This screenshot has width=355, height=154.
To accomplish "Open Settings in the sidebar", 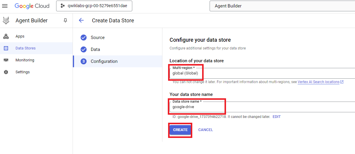I will (x=36, y=72).
